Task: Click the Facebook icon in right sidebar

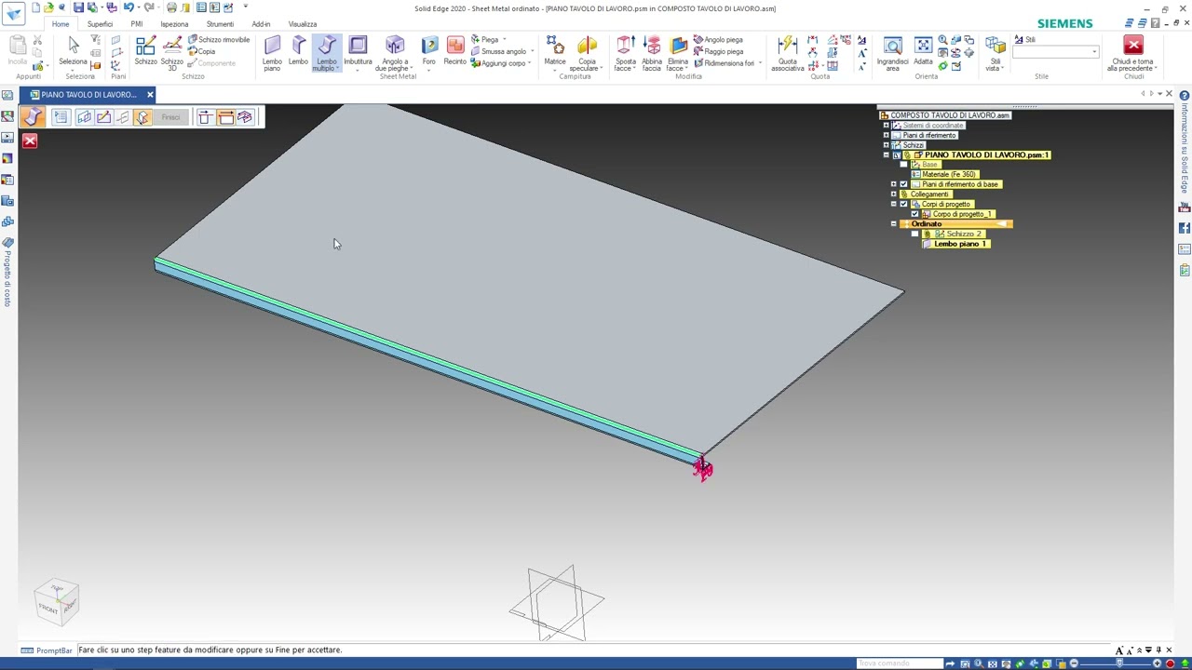Action: [x=1185, y=228]
